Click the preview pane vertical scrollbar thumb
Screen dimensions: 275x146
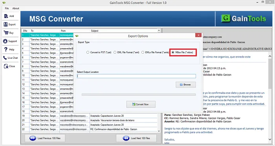270,74
